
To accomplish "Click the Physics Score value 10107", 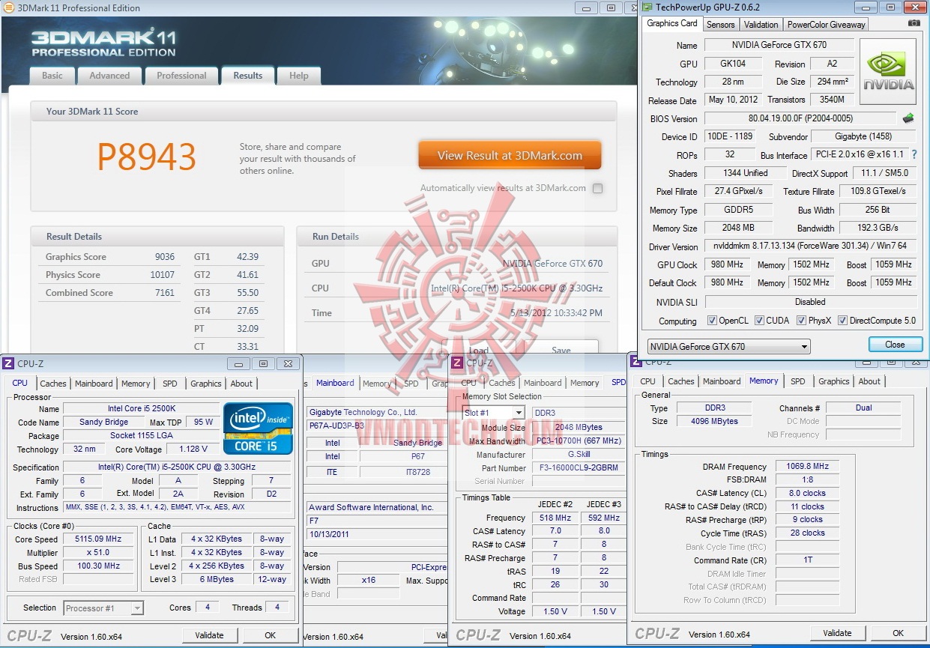I will point(163,275).
